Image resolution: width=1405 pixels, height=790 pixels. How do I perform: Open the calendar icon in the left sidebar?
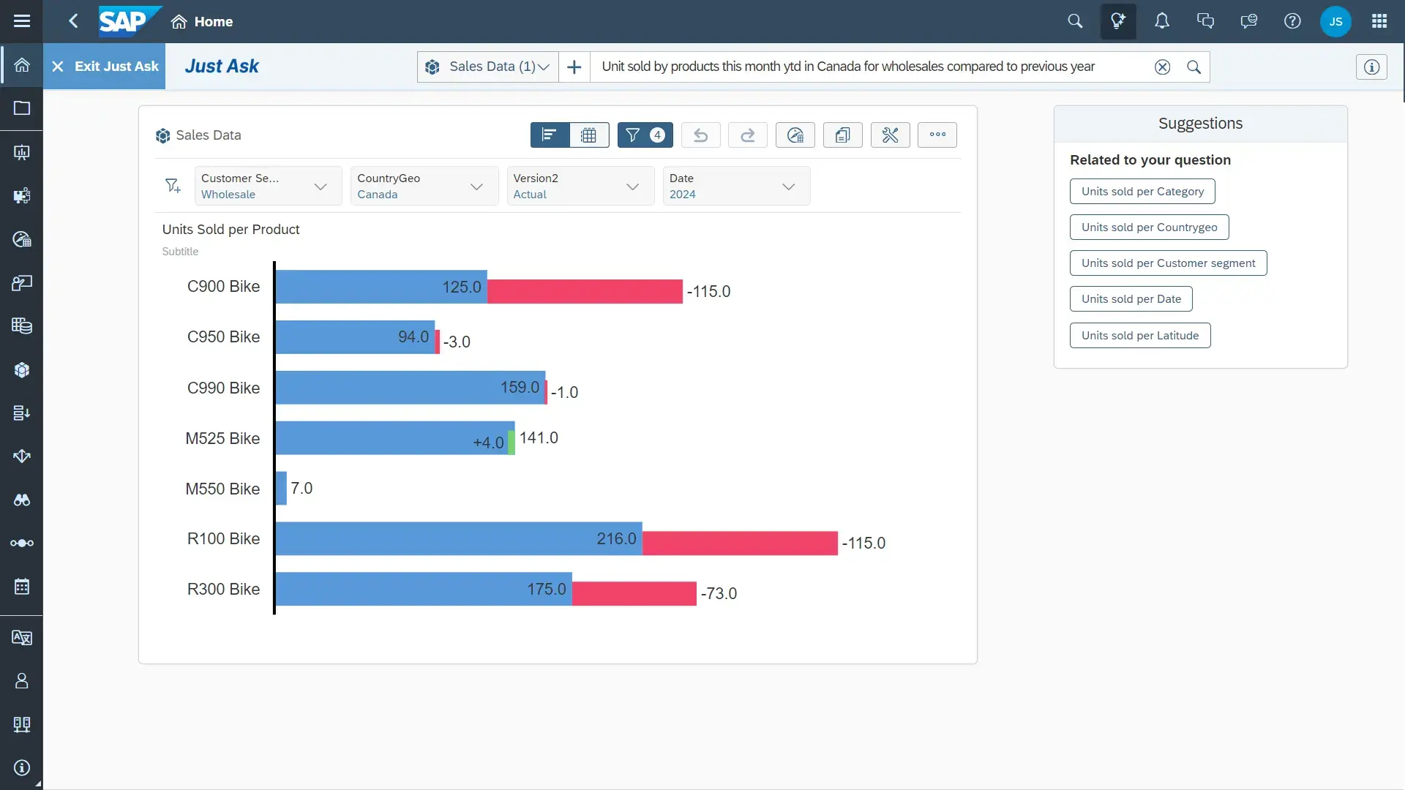click(x=21, y=587)
